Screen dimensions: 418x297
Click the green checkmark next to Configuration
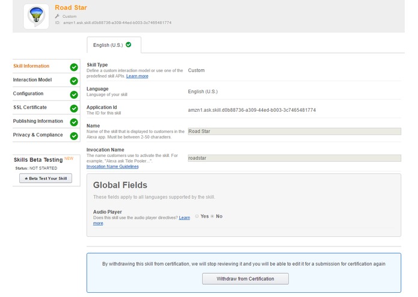[74, 95]
